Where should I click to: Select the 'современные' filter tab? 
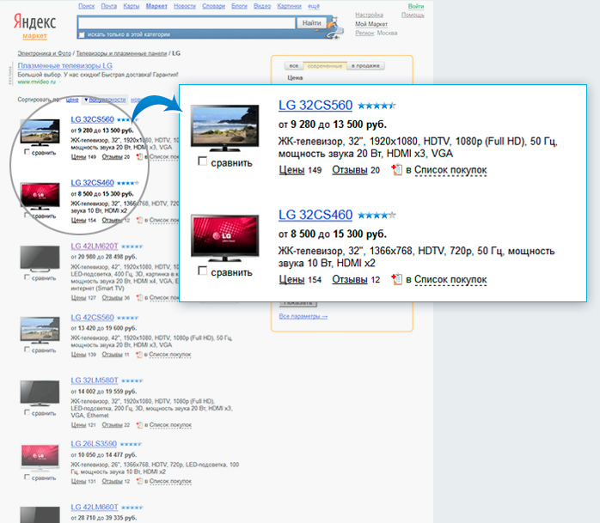coord(325,66)
